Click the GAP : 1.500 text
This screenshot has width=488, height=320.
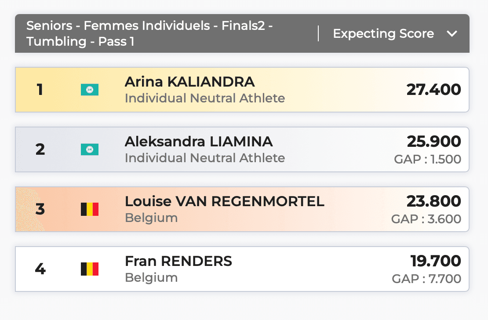427,159
